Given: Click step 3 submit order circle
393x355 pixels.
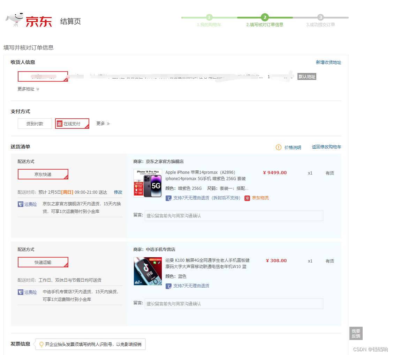Looking at the screenshot, I should tap(320, 17).
